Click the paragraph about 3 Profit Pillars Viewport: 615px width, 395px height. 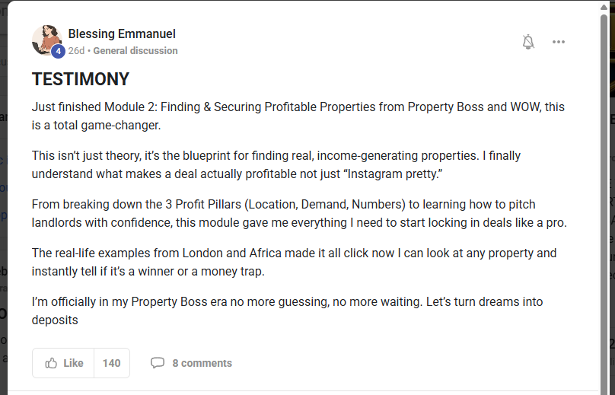pyautogui.click(x=299, y=214)
